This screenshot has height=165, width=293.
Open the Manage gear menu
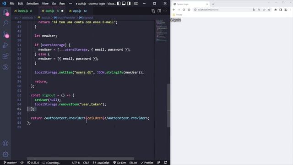[5, 154]
